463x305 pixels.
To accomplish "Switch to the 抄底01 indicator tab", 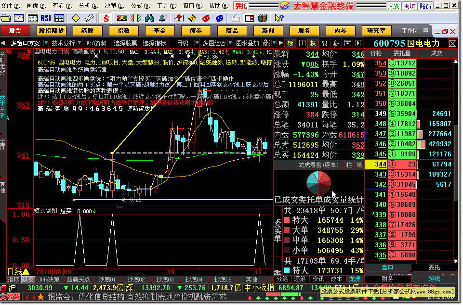I will pyautogui.click(x=107, y=280).
